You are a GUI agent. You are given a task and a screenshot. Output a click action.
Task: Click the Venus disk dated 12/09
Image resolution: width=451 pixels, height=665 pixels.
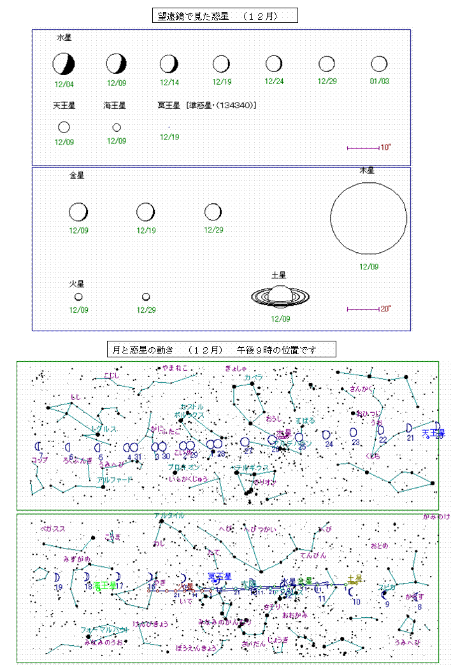[x=78, y=211]
